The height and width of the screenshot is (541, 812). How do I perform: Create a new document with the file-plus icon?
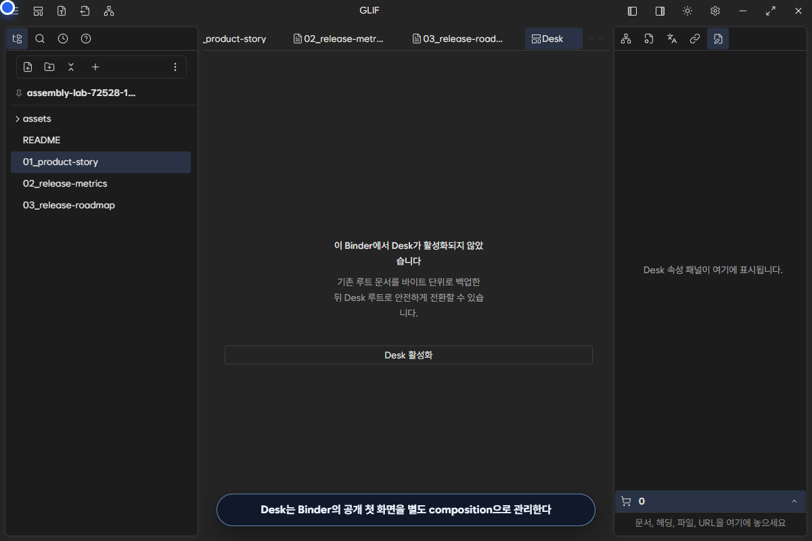coord(28,67)
